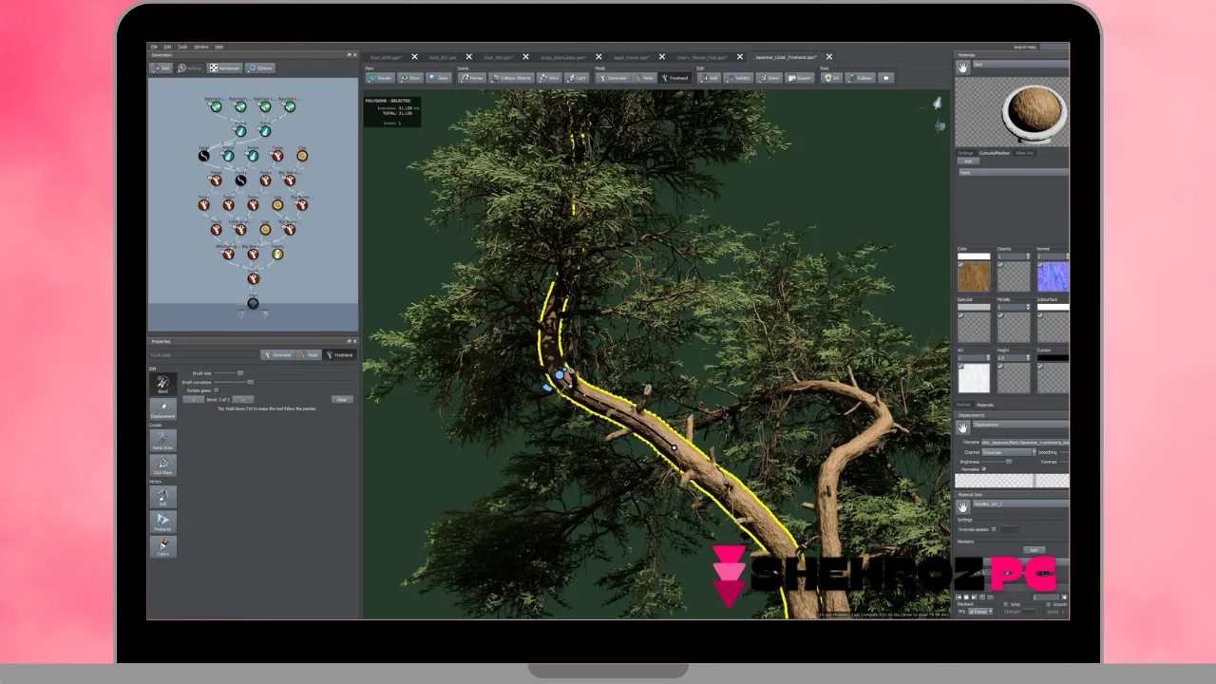Toggle the Normalize checkbox
This screenshot has height=684, width=1216.
click(983, 468)
